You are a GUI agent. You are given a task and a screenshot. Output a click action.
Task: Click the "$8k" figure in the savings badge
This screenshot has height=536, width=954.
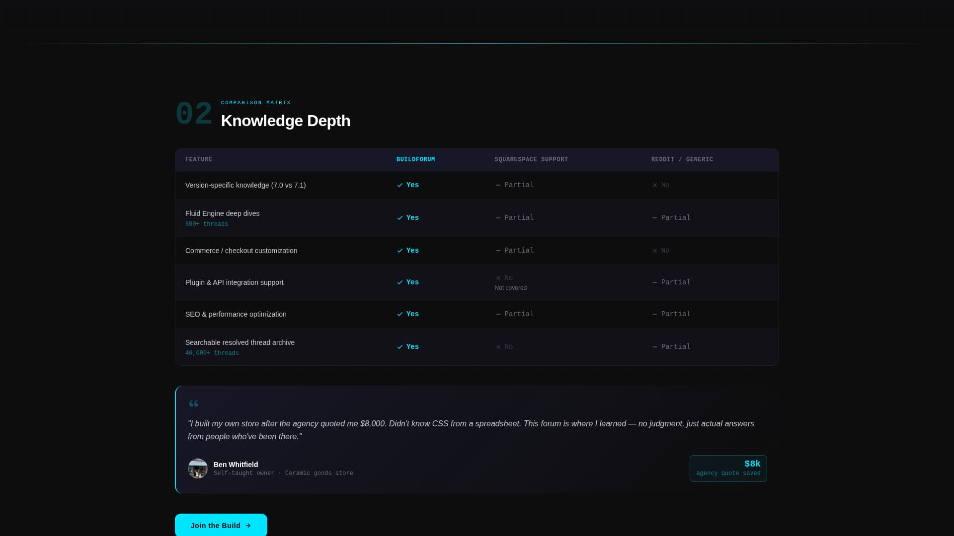752,464
